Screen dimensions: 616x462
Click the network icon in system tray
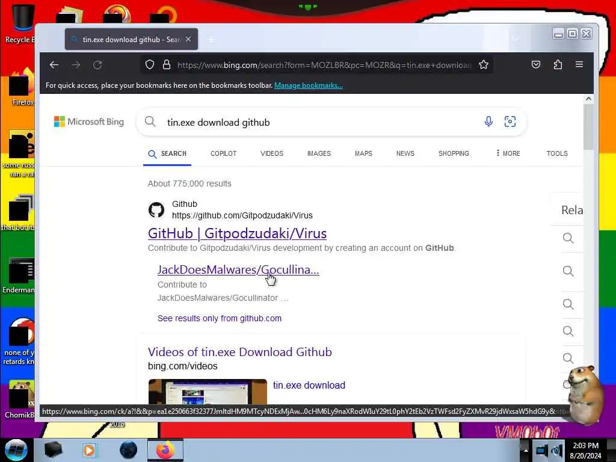click(541, 451)
